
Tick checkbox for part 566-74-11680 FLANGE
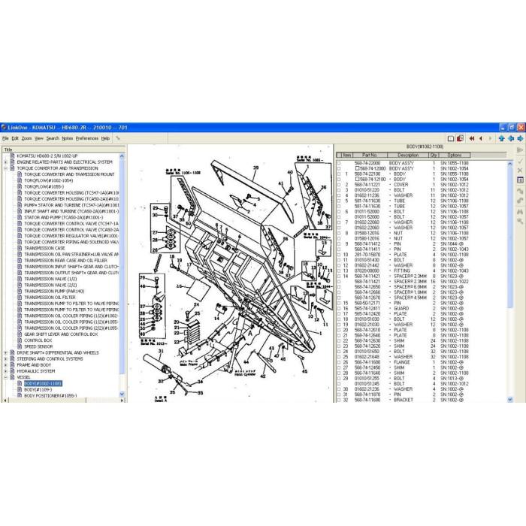point(338,362)
